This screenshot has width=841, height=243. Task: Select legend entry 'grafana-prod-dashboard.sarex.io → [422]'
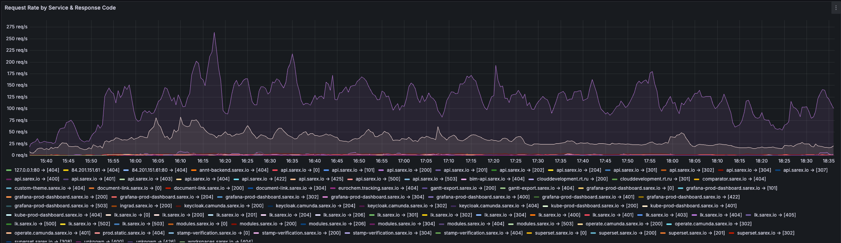coord(693,197)
